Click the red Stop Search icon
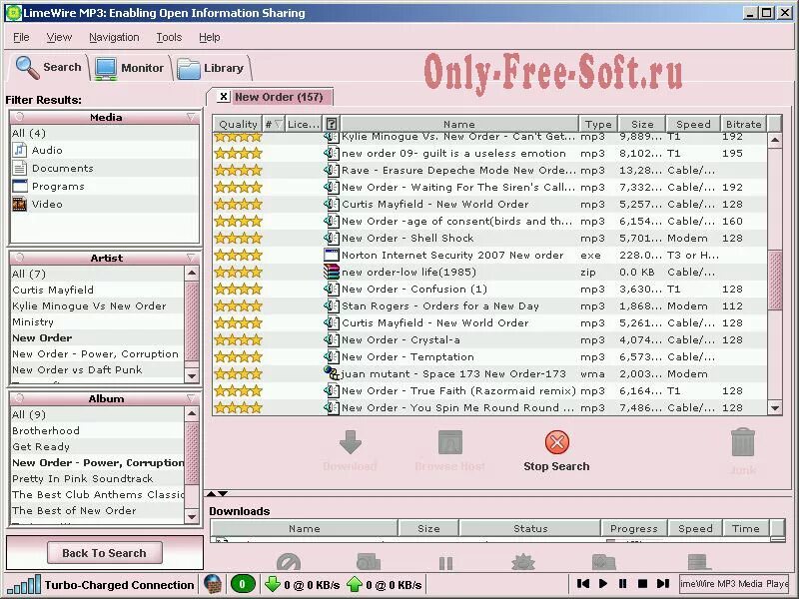Screen dimensions: 799x599 click(x=557, y=442)
